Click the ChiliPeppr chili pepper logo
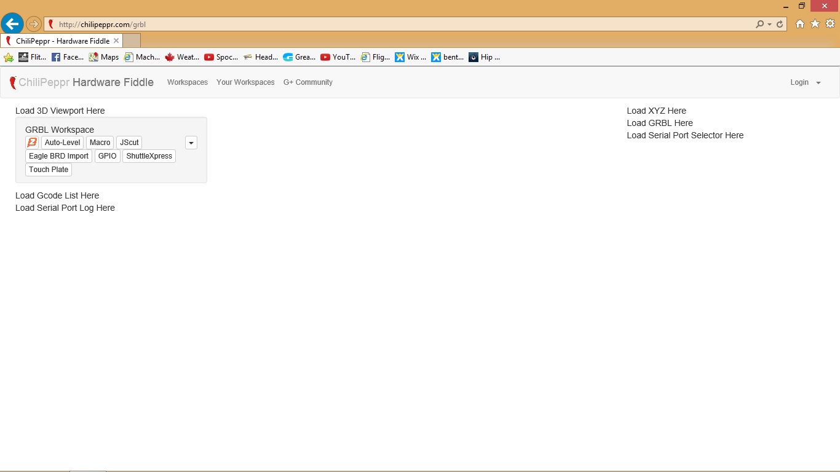This screenshot has height=472, width=840. [x=13, y=82]
